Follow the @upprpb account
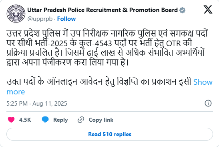 [66, 19]
